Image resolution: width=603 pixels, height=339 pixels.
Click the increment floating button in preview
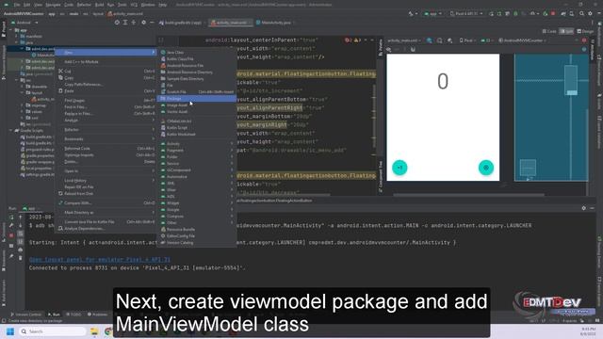(399, 168)
